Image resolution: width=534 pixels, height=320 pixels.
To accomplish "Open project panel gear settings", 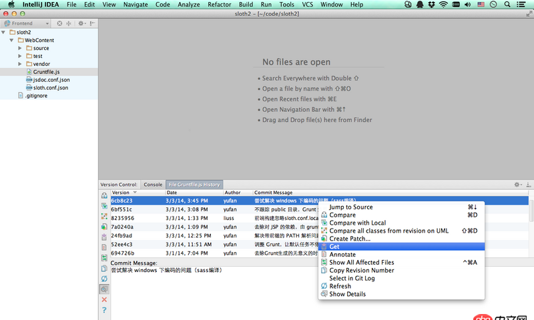I will tap(81, 23).
